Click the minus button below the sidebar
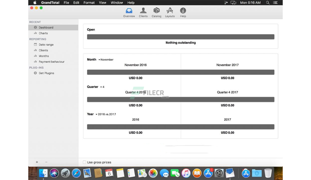The height and width of the screenshot is (180, 311). coord(46,162)
